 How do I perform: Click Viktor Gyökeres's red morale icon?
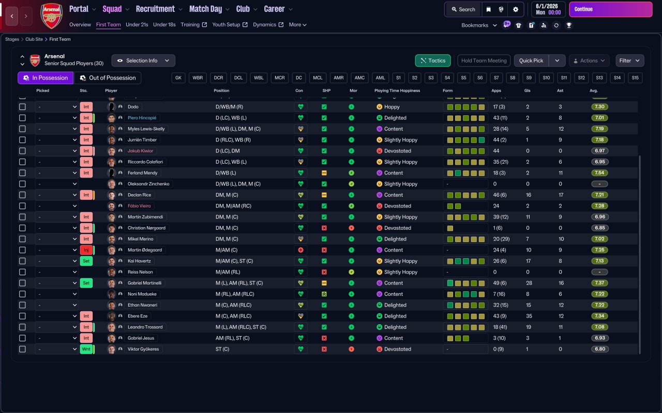pos(352,349)
